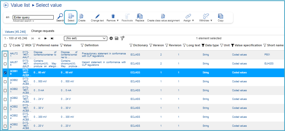Click the Search magnifier icon
This screenshot has height=131, width=285.
tap(60, 16)
